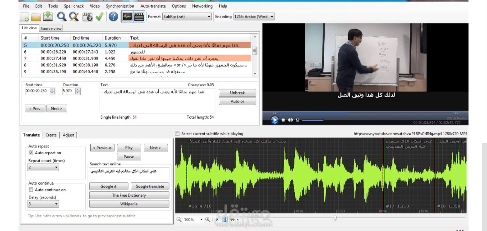Screen dimensions: 487x231
Task: Go to next line with Next >
Action: [x=56, y=109]
